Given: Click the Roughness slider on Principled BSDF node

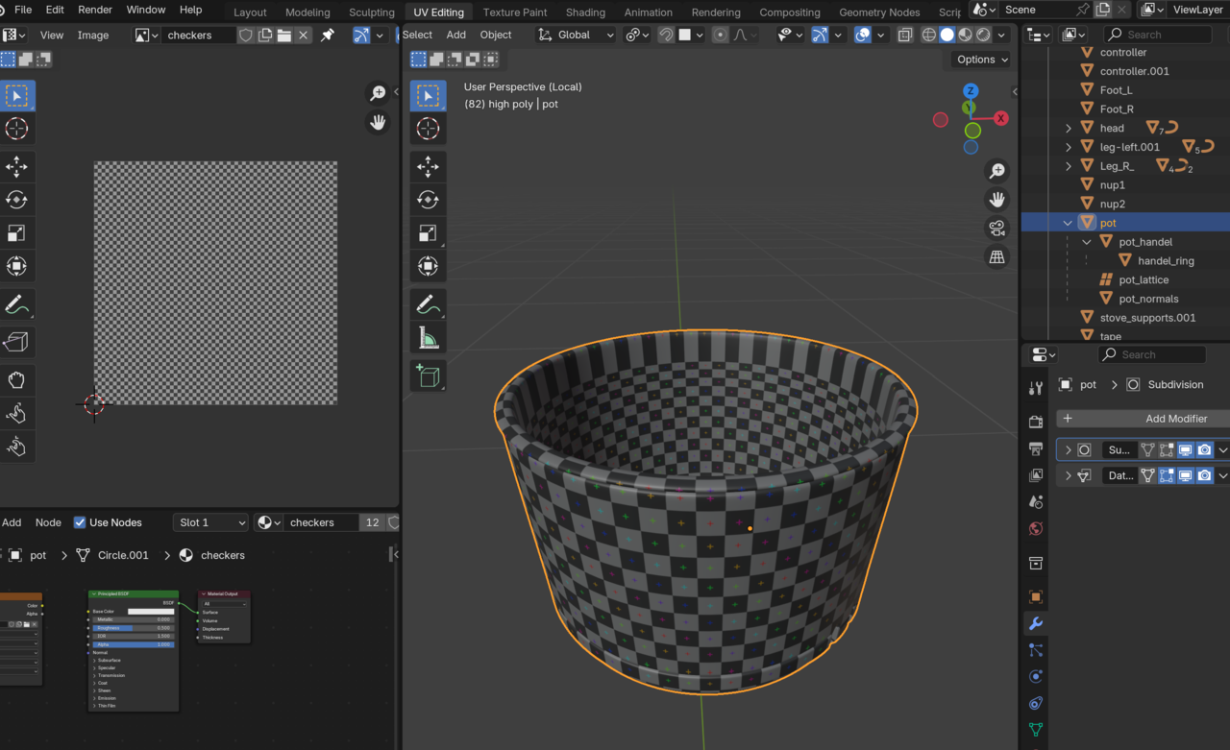Looking at the screenshot, I should coord(134,628).
